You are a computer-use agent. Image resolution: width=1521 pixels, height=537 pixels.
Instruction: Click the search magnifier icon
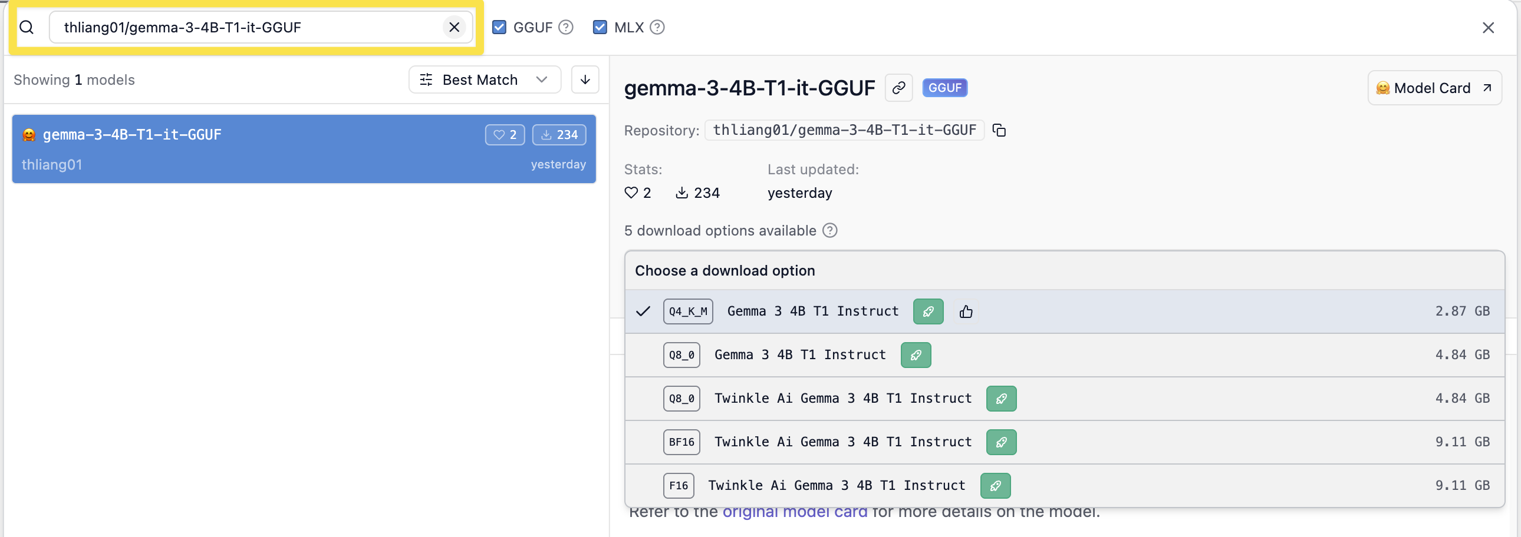[27, 27]
